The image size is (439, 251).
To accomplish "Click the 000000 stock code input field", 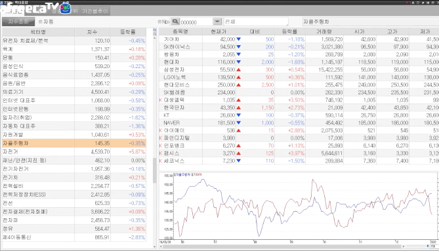I will click(196, 22).
